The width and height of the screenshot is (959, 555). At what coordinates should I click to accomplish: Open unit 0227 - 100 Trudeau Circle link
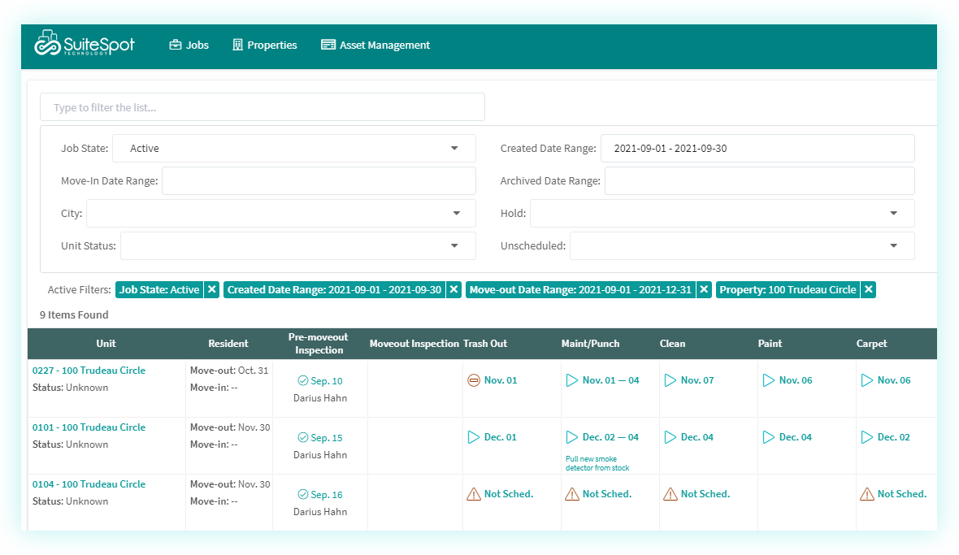[89, 371]
